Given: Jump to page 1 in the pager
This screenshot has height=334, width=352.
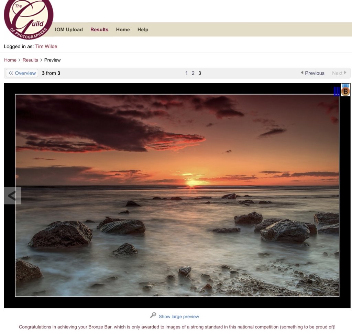Looking at the screenshot, I should tap(186, 73).
